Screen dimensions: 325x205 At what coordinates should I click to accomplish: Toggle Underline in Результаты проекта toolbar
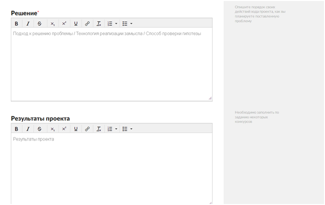click(76, 129)
